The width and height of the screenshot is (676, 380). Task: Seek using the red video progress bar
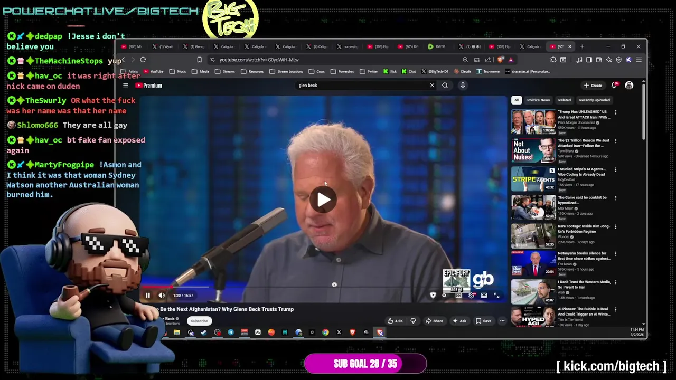point(322,288)
